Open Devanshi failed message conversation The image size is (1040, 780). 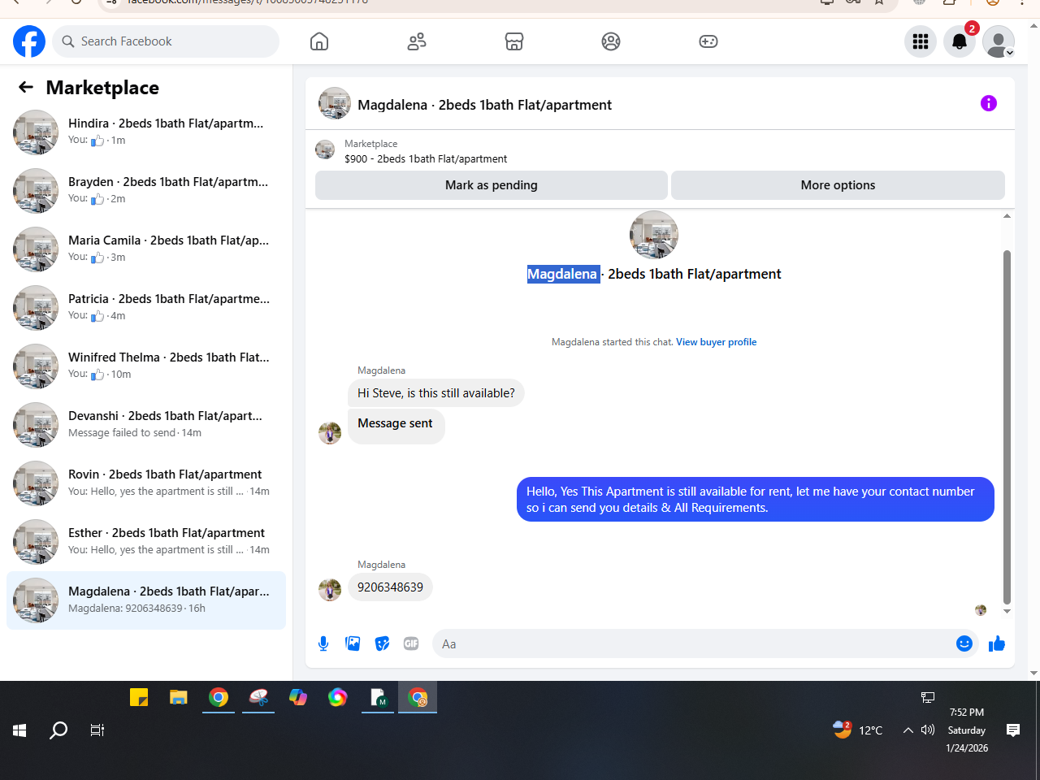pos(146,425)
